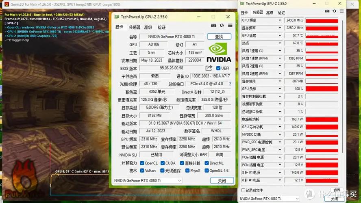
Task: Expand the 热点 sensor dropdown arrow
Action: click(x=280, y=43)
